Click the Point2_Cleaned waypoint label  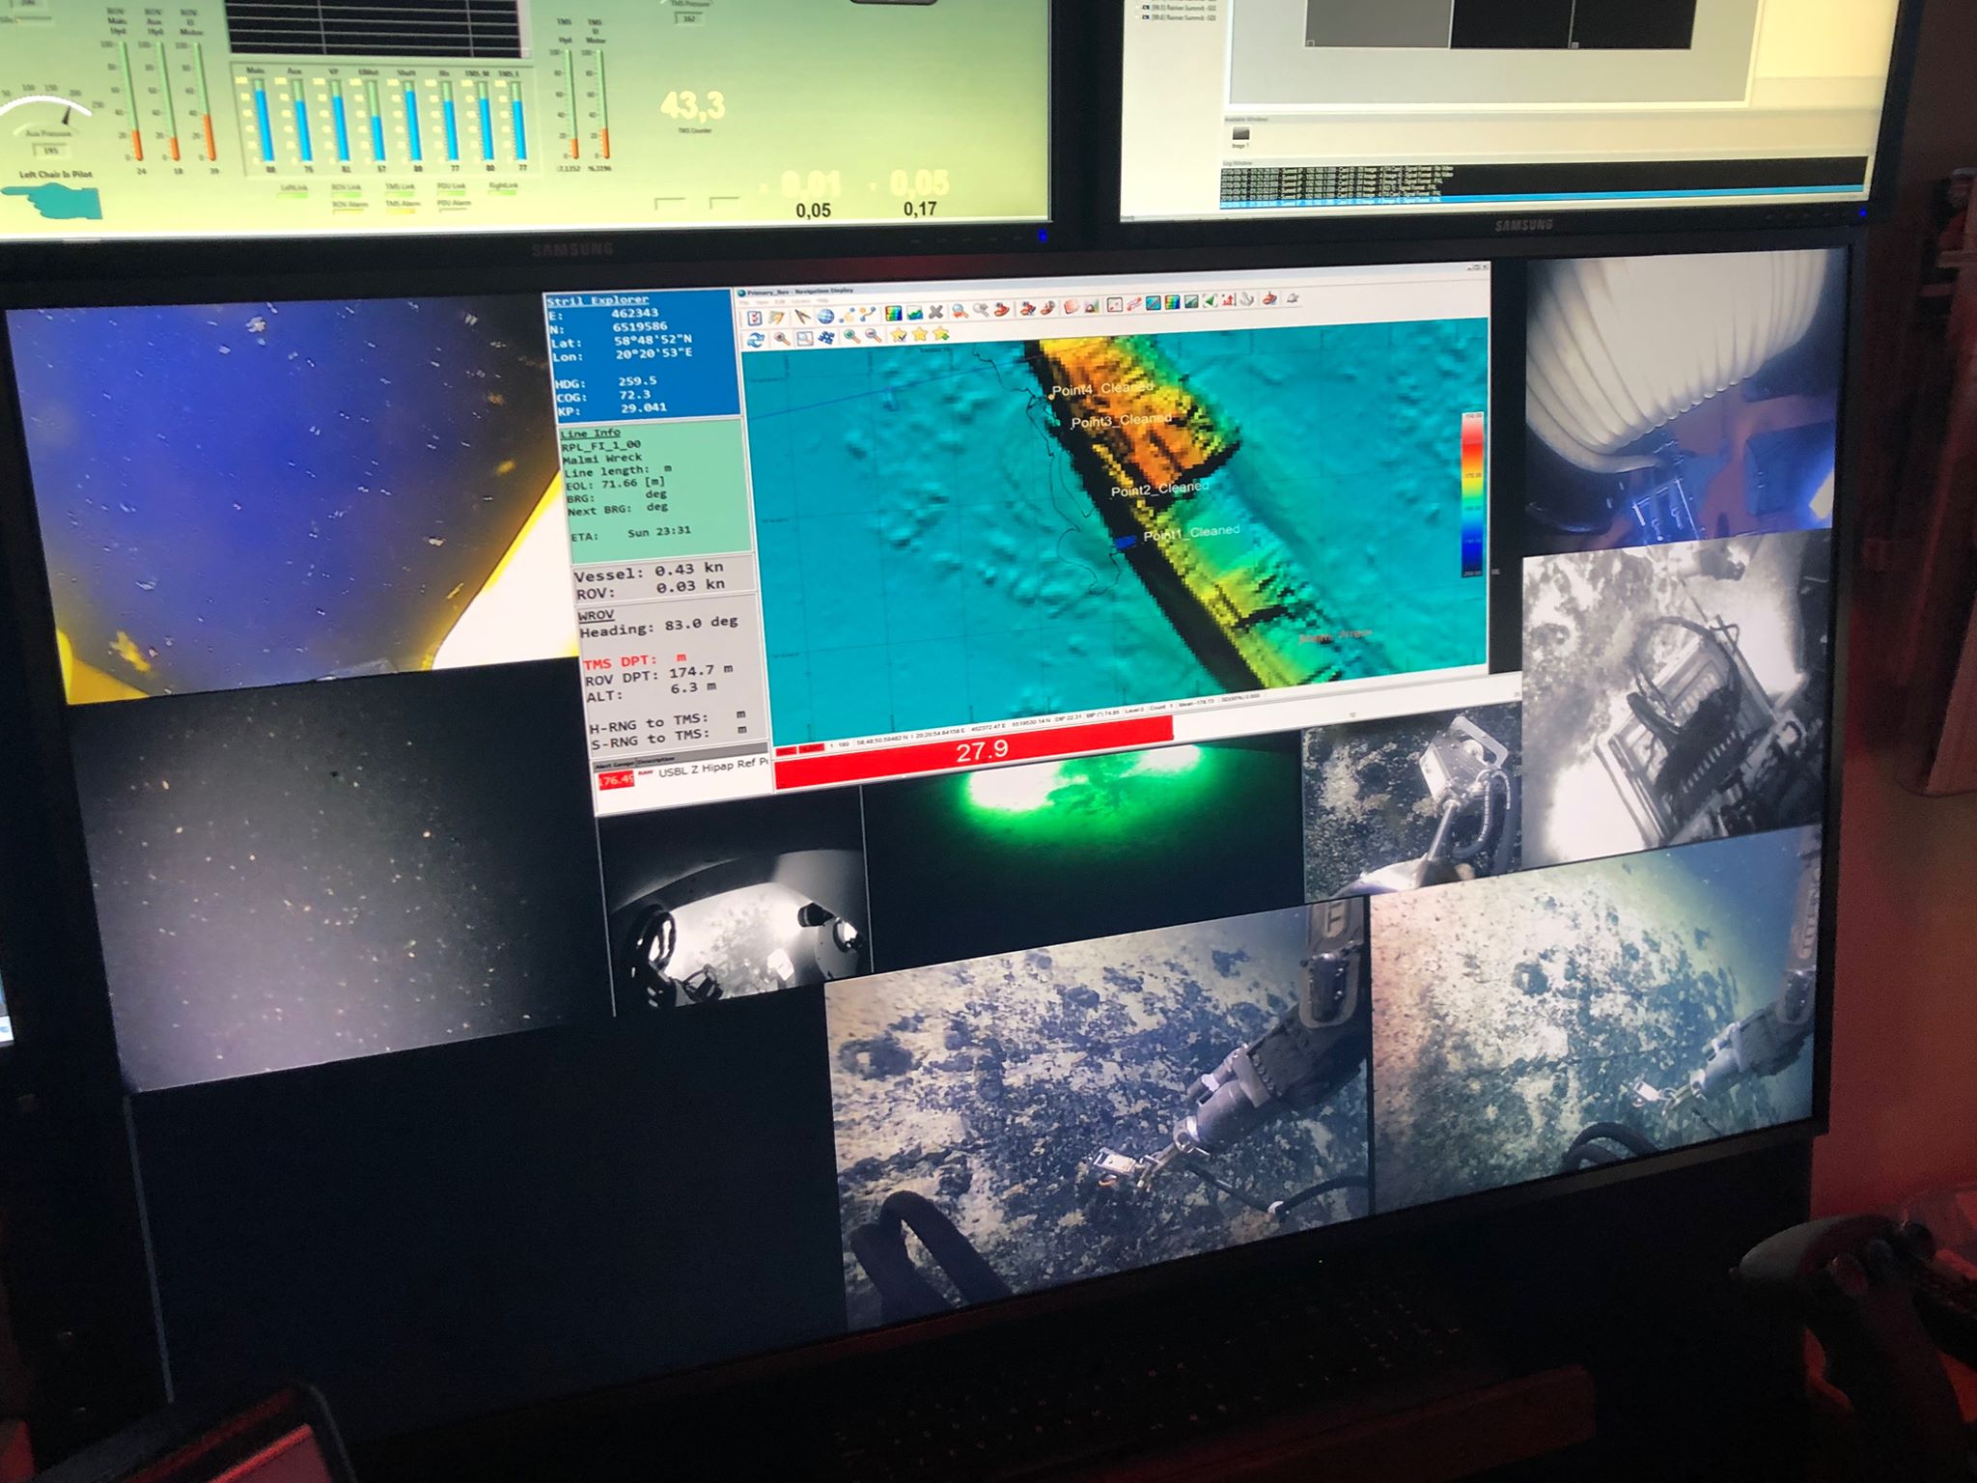1158,489
